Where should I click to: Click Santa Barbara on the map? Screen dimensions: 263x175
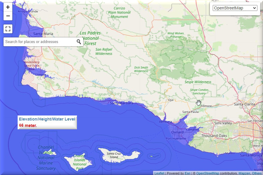pos(121,103)
